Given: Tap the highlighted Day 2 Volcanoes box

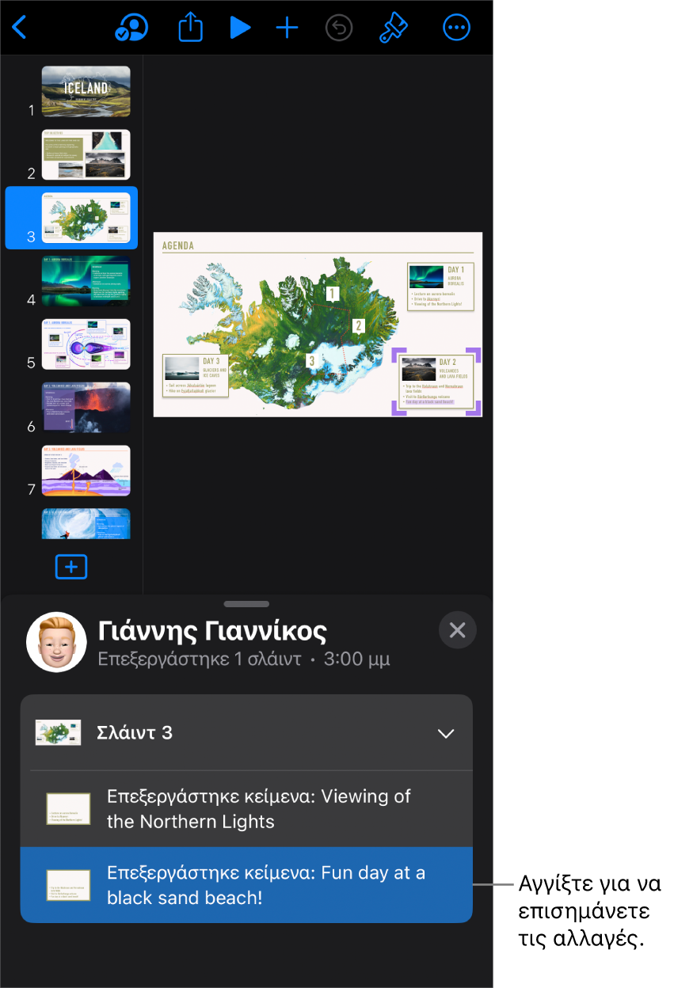Looking at the screenshot, I should 437,382.
